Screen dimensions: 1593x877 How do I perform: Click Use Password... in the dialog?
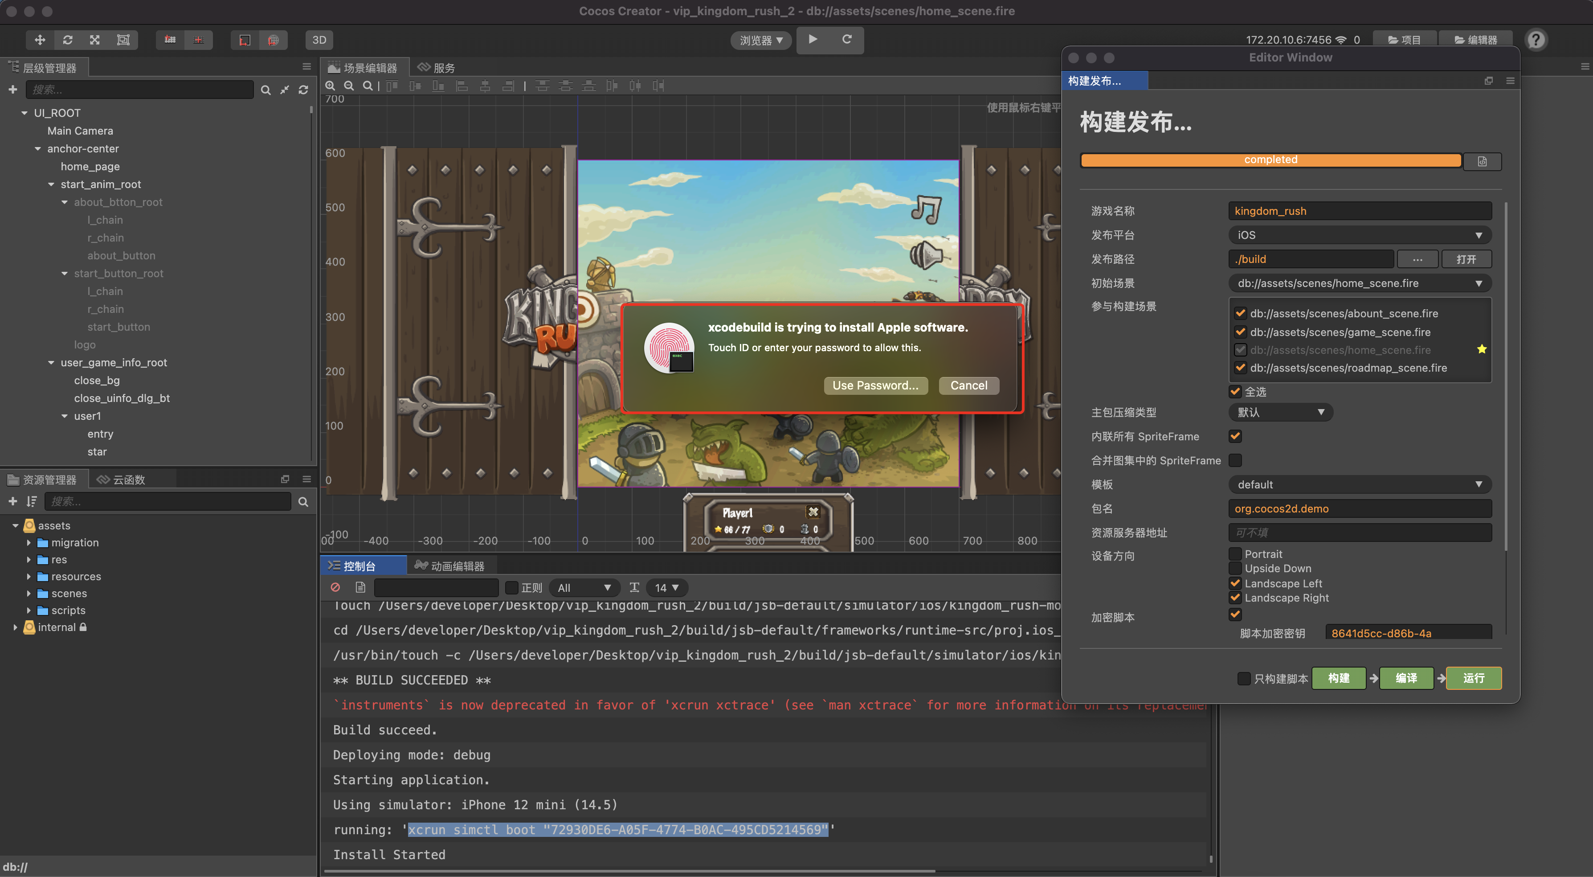click(x=875, y=385)
